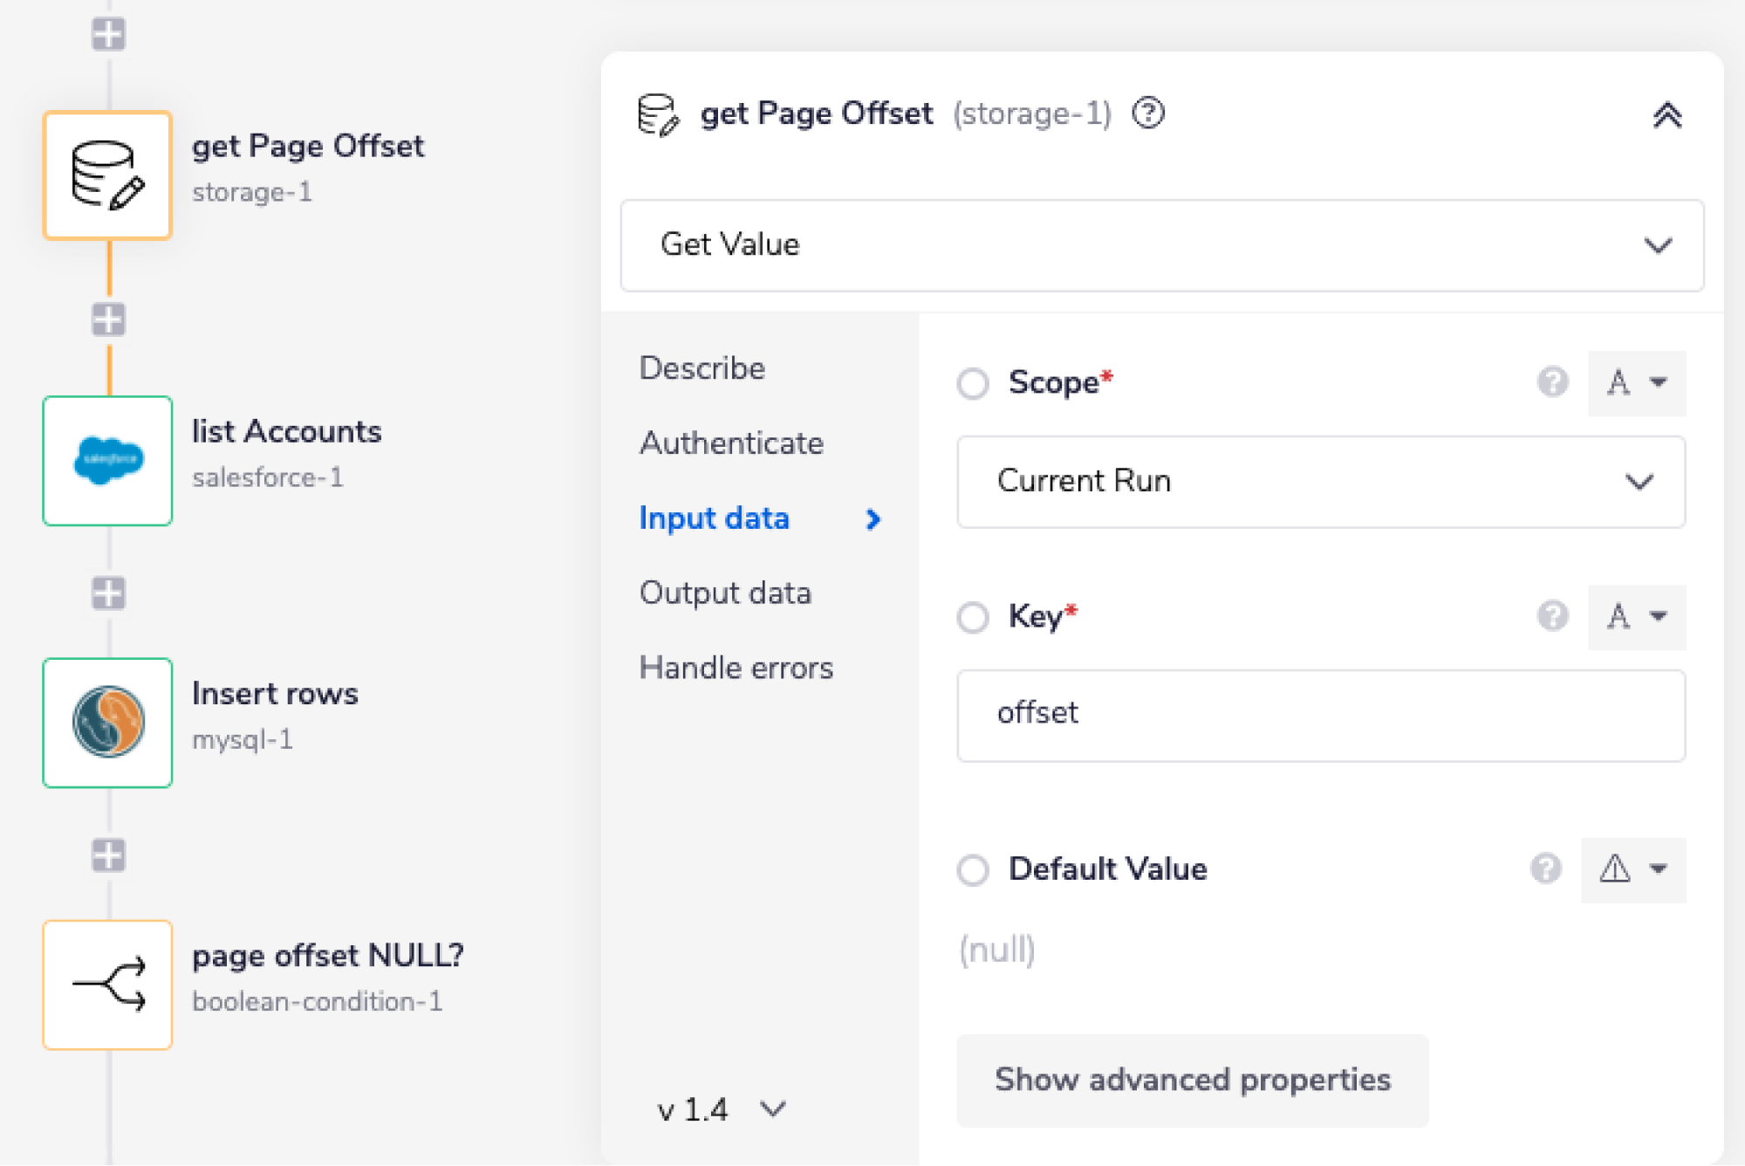Expand the Current Run scope dropdown

(x=1320, y=482)
